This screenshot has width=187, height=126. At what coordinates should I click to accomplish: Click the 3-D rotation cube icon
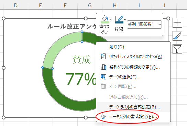pos(103,86)
